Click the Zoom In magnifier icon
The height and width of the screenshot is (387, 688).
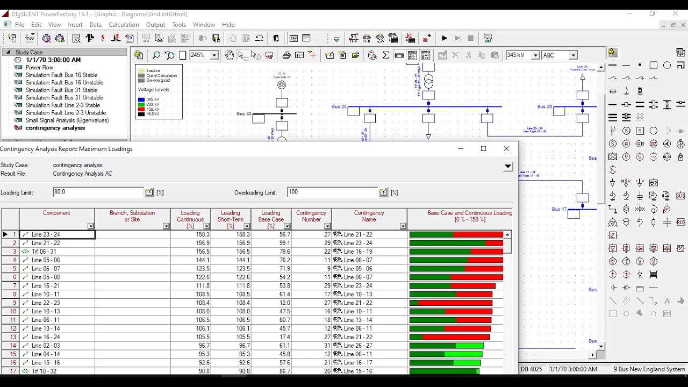[x=156, y=55]
